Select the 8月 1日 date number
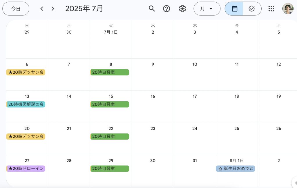Image resolution: width=297 pixels, height=188 pixels. tap(237, 160)
